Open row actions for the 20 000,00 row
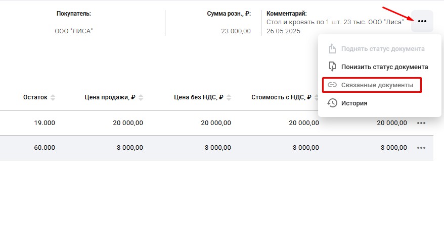 pos(421,123)
